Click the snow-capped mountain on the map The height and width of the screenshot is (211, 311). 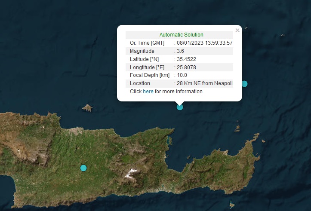pos(132,173)
